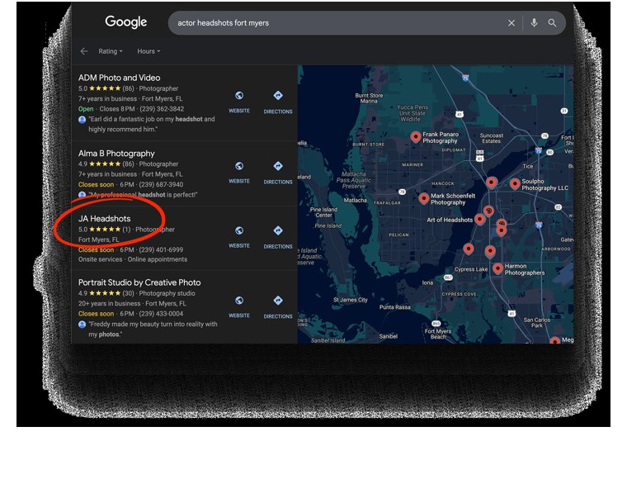
Task: Start voice search with microphone icon
Action: tap(534, 23)
